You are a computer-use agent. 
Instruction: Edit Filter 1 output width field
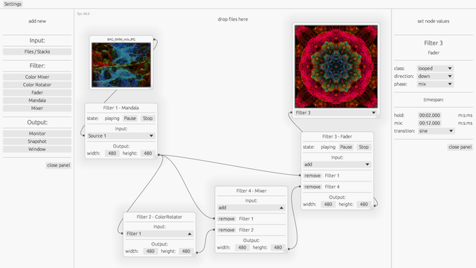(x=112, y=153)
